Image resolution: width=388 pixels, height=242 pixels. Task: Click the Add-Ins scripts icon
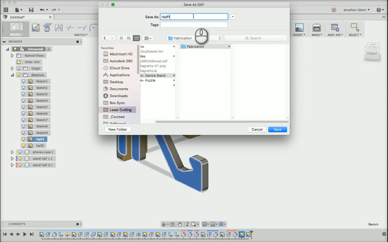coord(335,28)
